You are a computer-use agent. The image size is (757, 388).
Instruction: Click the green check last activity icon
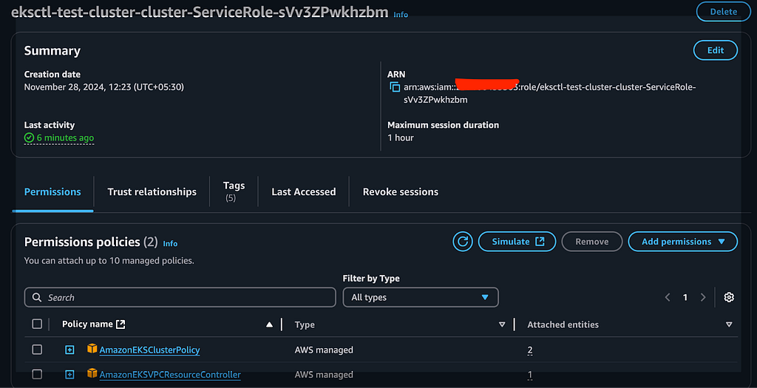coord(29,138)
